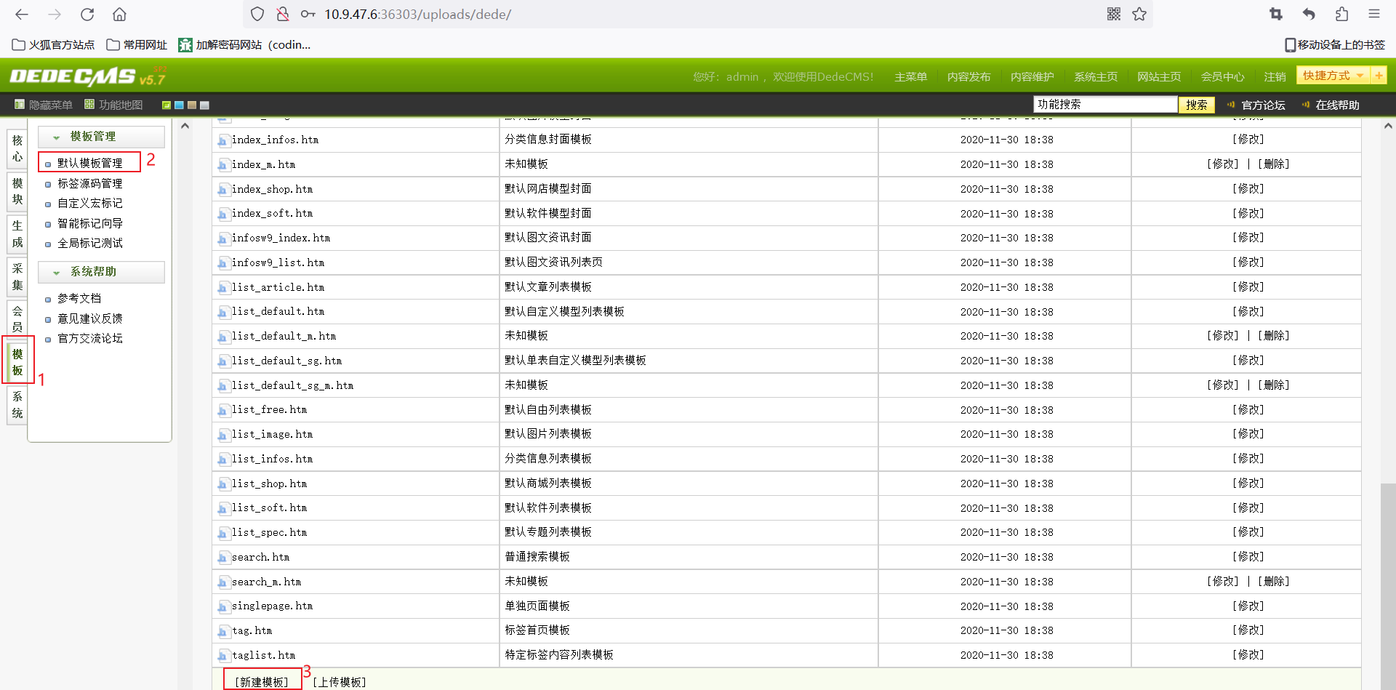Select the tan theme color swatch
This screenshot has height=690, width=1396.
click(192, 105)
